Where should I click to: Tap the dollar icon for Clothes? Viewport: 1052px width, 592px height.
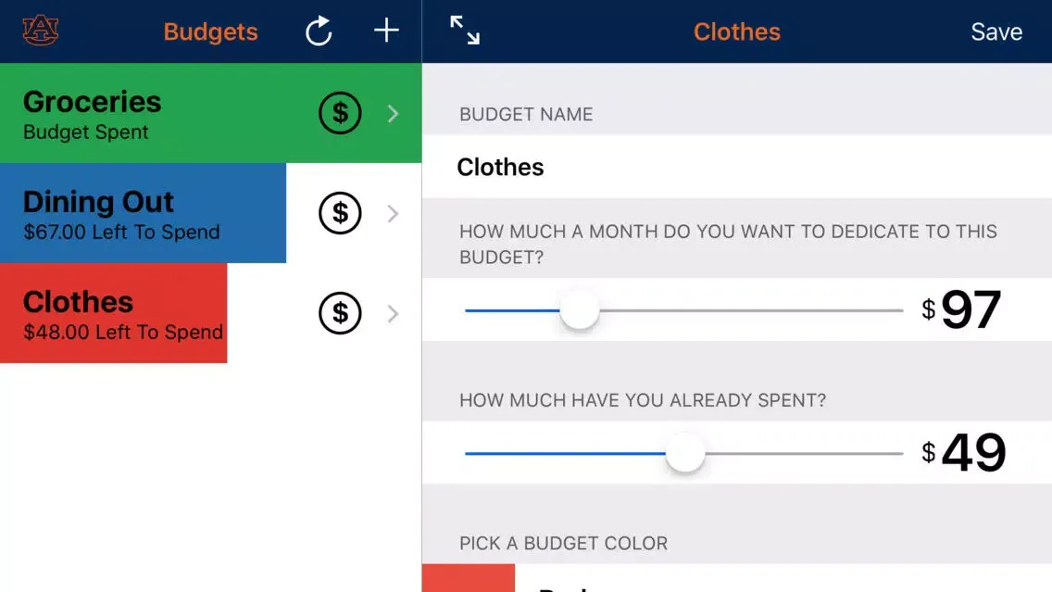click(340, 313)
